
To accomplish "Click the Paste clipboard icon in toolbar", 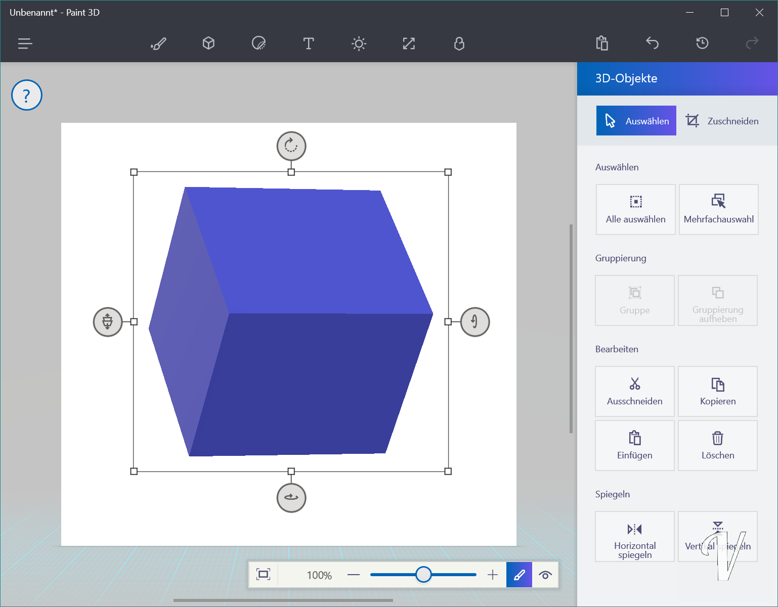I will pos(602,43).
